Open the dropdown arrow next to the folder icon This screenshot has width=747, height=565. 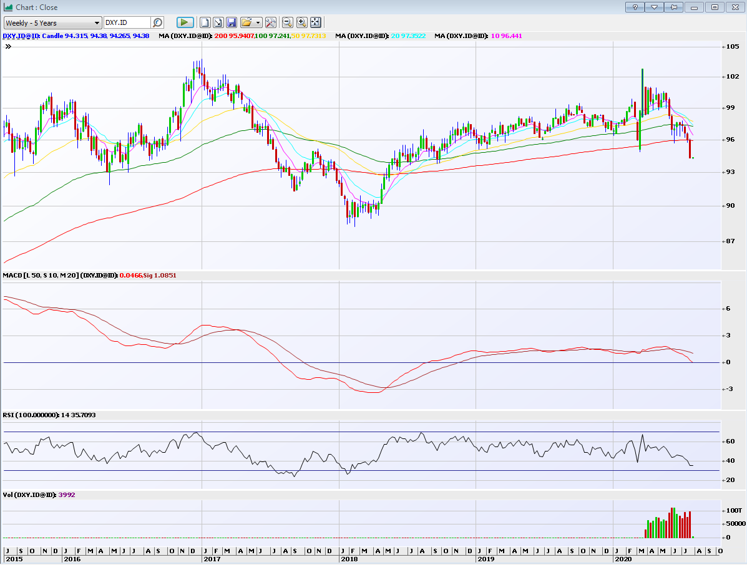click(x=257, y=22)
